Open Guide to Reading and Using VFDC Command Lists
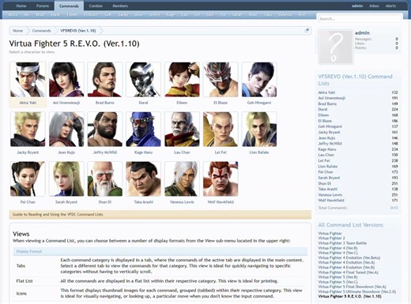This screenshot has width=411, height=304. [x=58, y=215]
